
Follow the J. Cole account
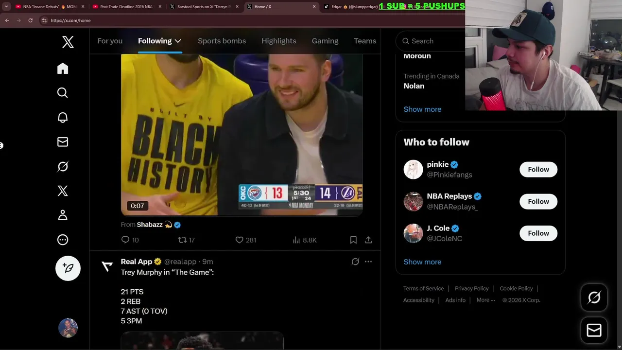(538, 233)
